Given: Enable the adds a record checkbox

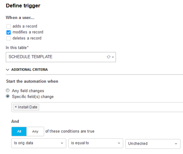Looking at the screenshot, I should [9, 26].
